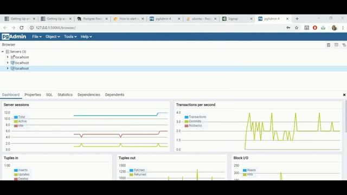The image size is (347, 195).
Task: Click the Browser panel title
Action: click(x=9, y=44)
